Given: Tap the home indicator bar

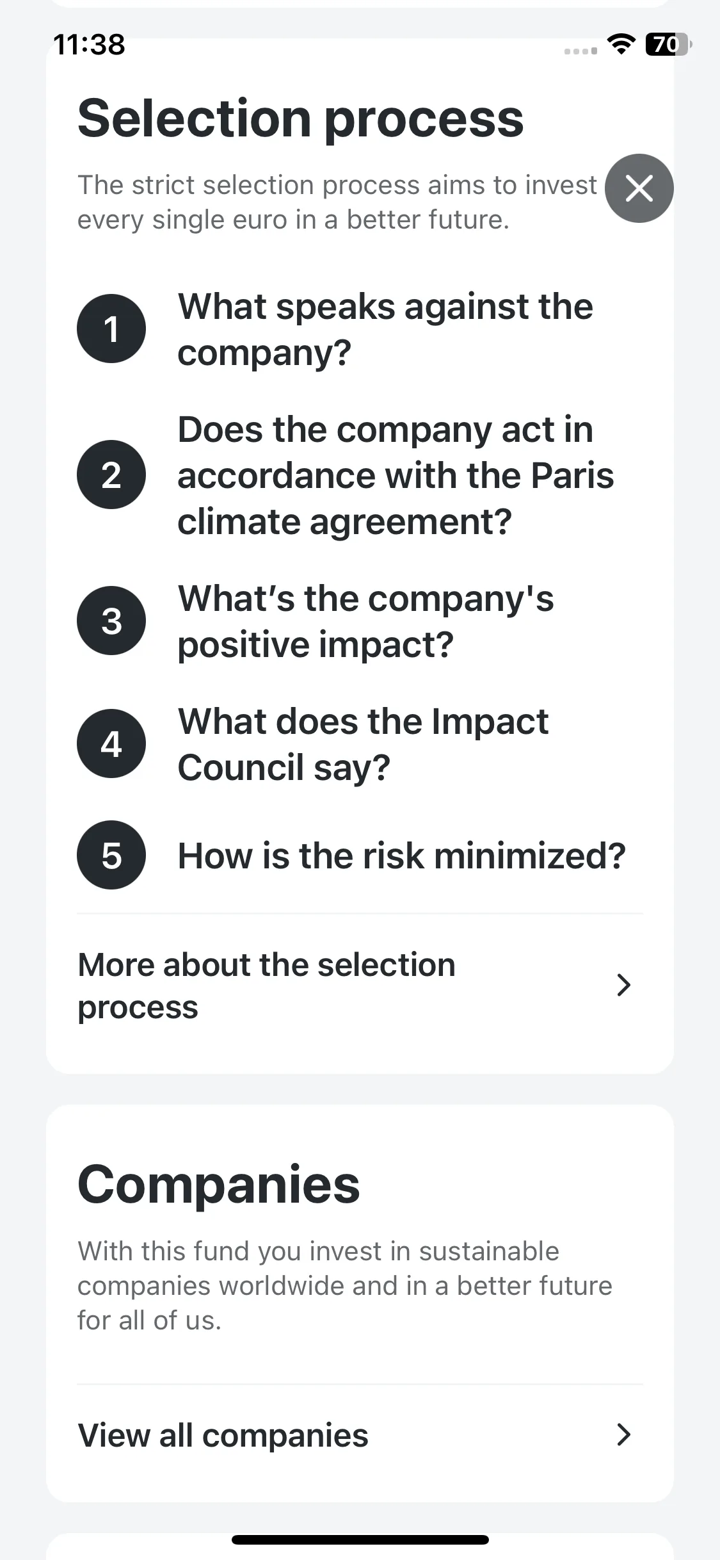Looking at the screenshot, I should (x=360, y=1540).
